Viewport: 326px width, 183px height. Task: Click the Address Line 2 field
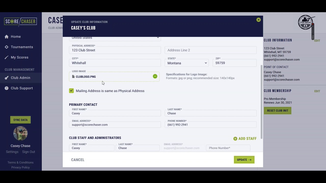[211, 50]
